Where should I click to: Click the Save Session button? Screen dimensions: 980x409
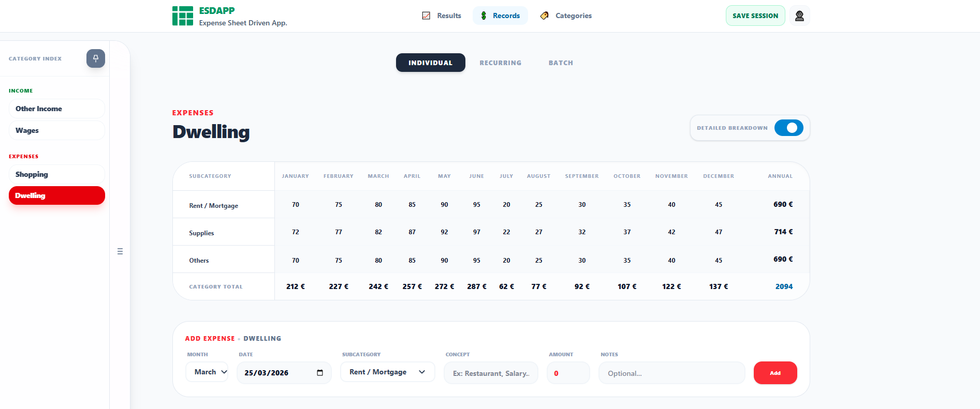755,16
